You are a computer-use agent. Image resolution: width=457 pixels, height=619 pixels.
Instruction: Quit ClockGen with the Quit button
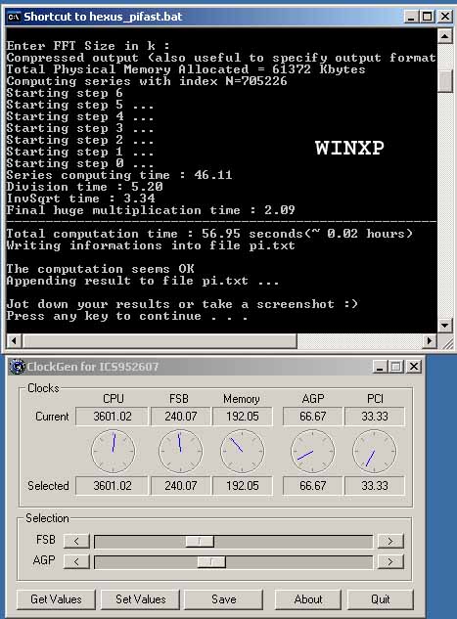(x=381, y=599)
